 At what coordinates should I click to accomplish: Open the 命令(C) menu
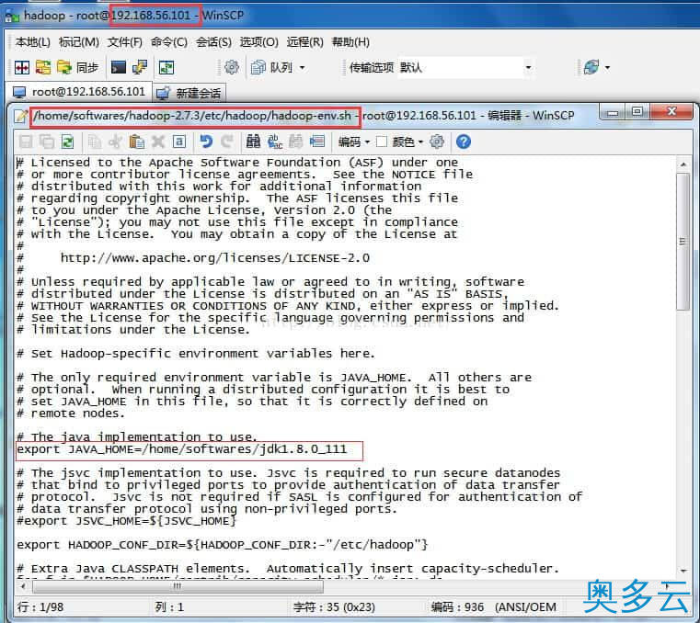pyautogui.click(x=168, y=42)
